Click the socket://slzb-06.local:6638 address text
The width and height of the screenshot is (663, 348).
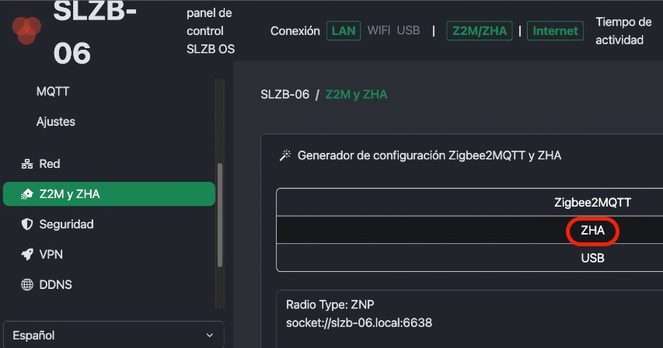[x=359, y=323]
